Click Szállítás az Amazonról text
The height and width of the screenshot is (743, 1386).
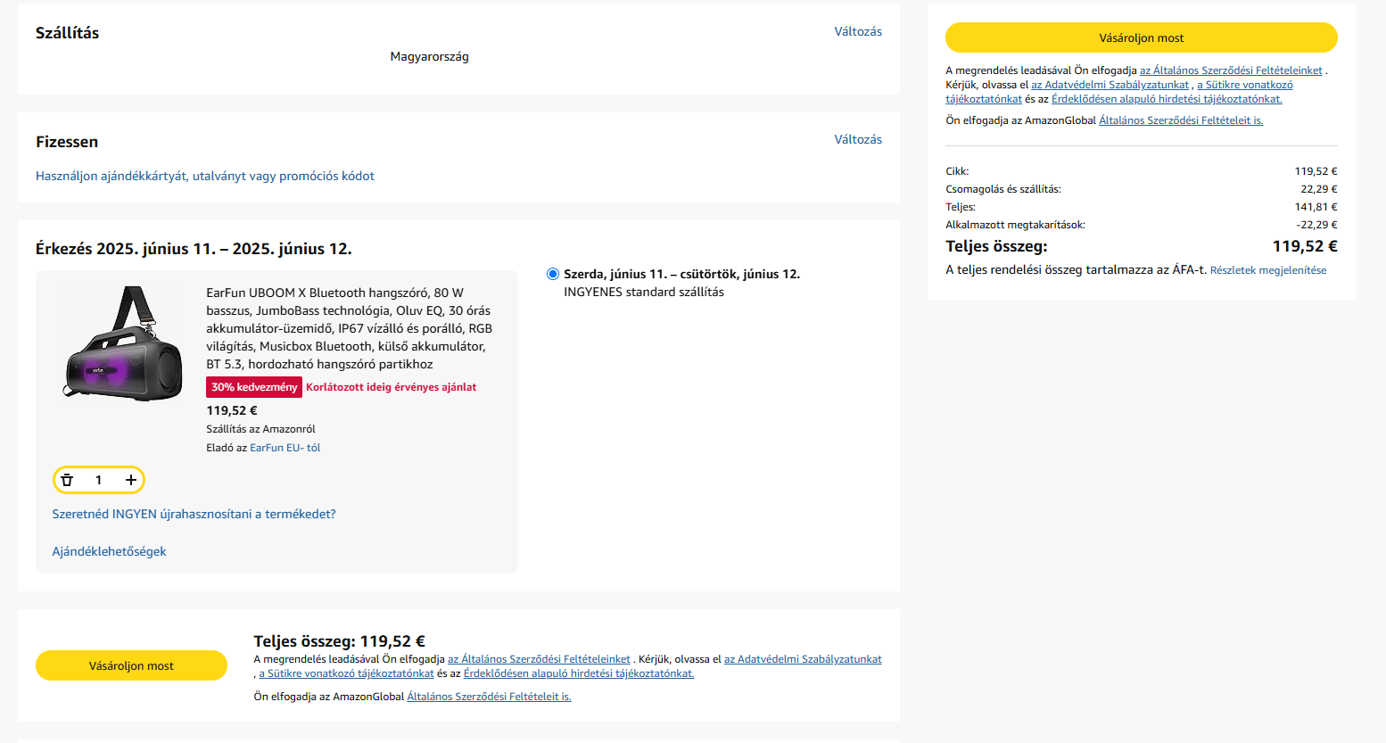260,429
